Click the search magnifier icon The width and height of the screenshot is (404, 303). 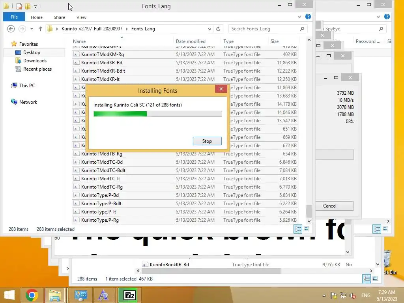click(302, 29)
